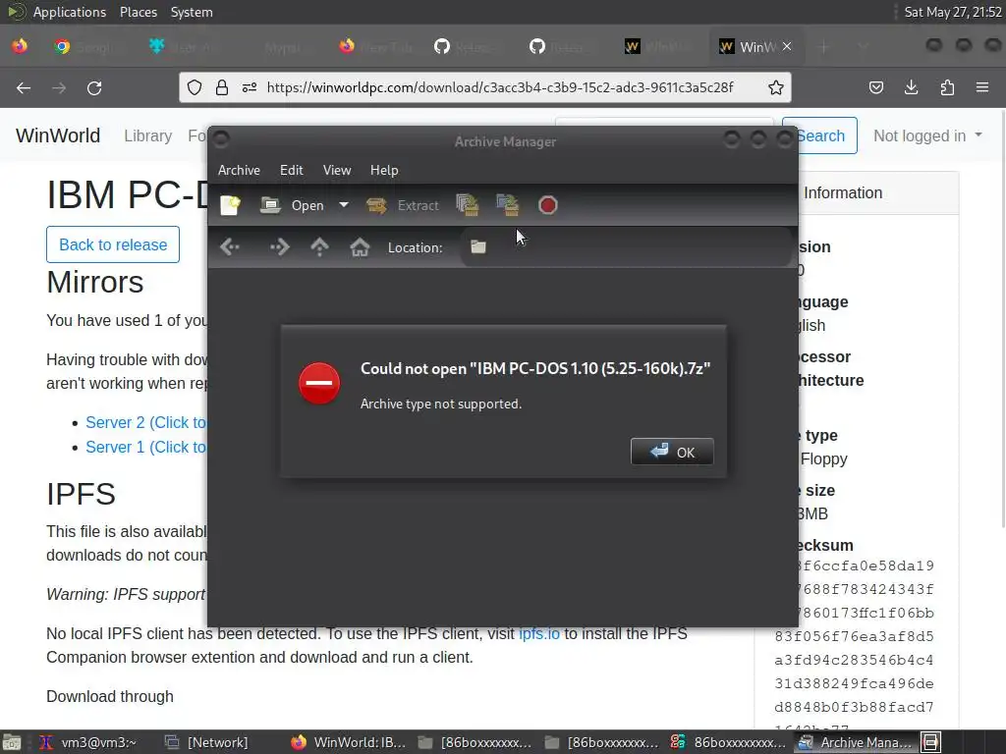Expand the Not logged in dropdown

(927, 135)
